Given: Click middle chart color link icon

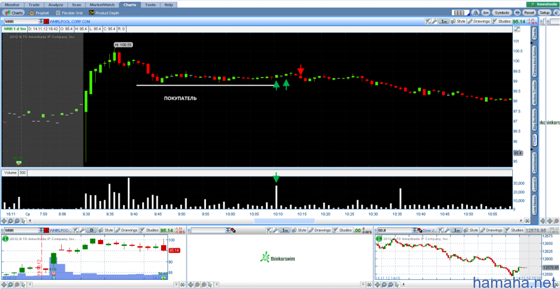Looking at the screenshot, I should (233, 231).
